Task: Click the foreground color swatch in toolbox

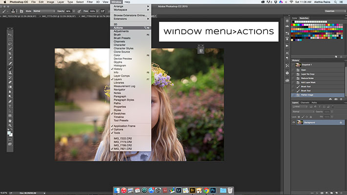Action: (9, 133)
